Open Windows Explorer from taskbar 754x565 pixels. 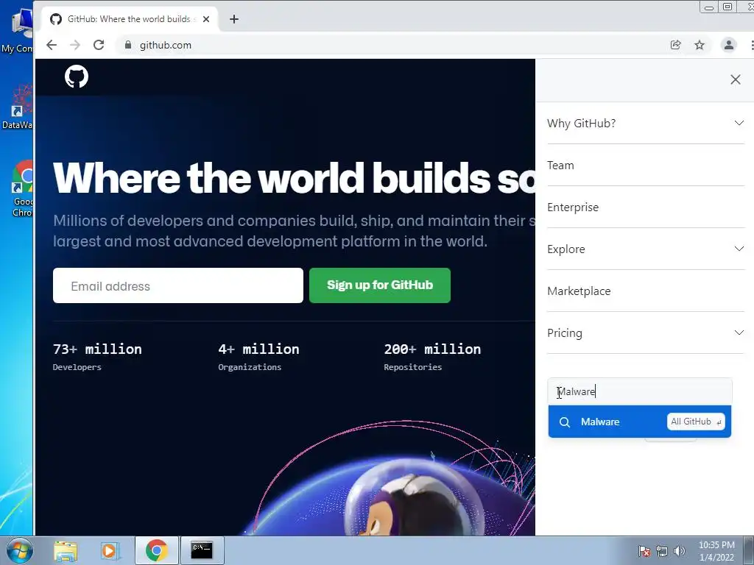pos(66,551)
